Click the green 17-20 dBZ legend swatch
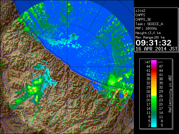 [x=154, y=104]
